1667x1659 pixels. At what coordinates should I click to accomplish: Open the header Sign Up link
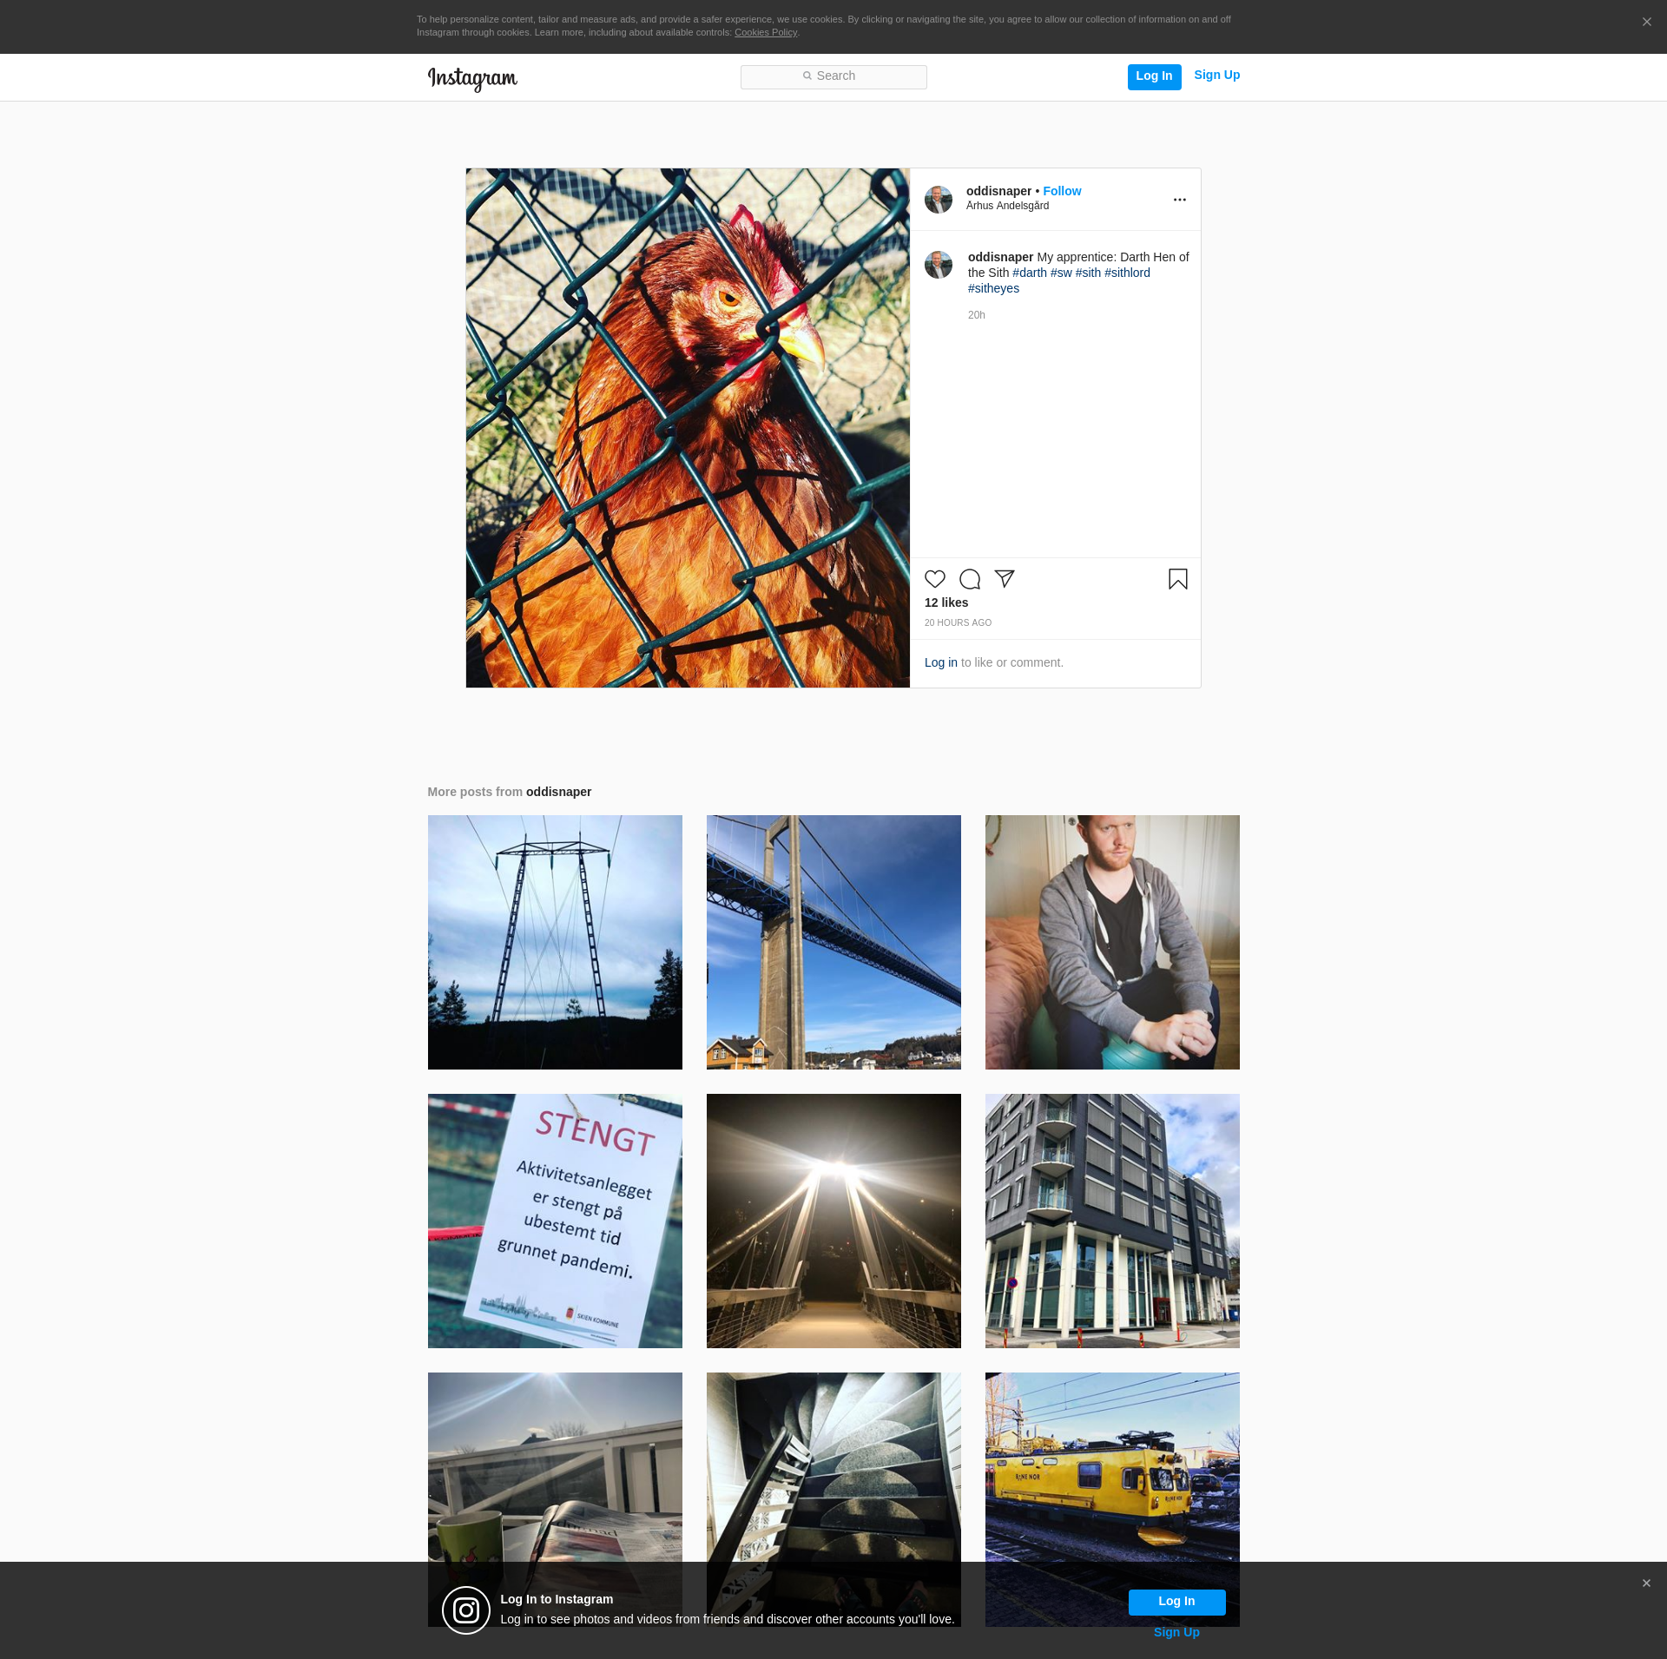(x=1216, y=76)
